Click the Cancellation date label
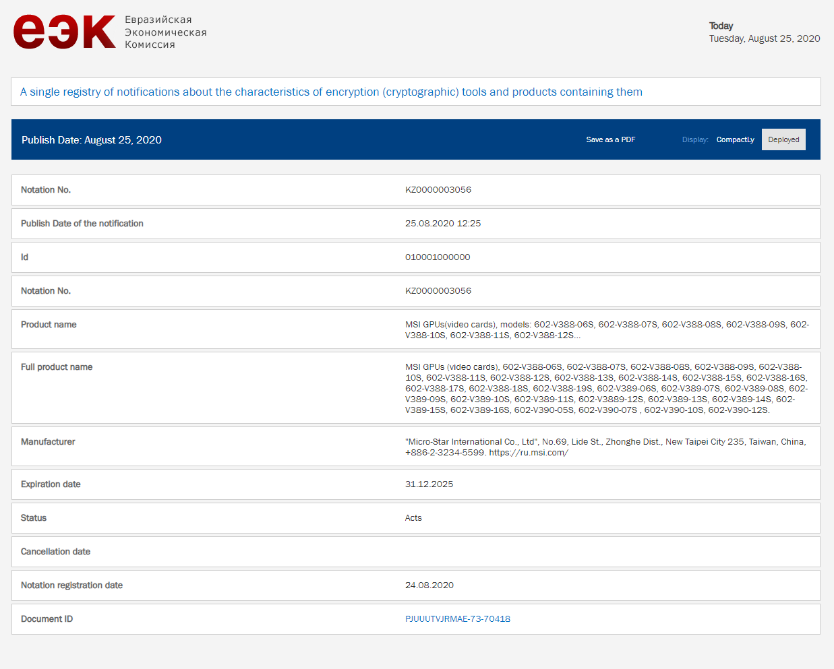The height and width of the screenshot is (669, 834). (x=55, y=552)
